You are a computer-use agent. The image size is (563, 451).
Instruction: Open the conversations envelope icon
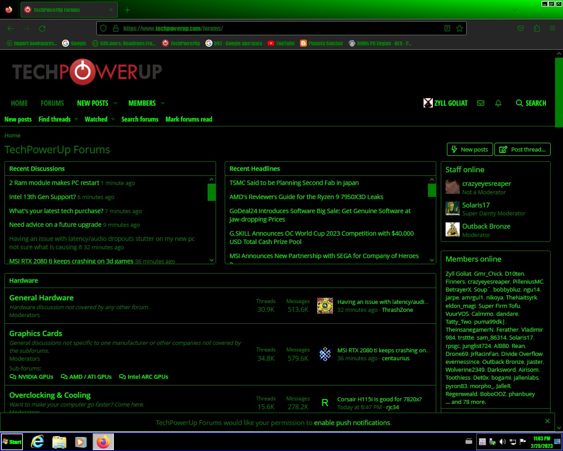point(481,103)
